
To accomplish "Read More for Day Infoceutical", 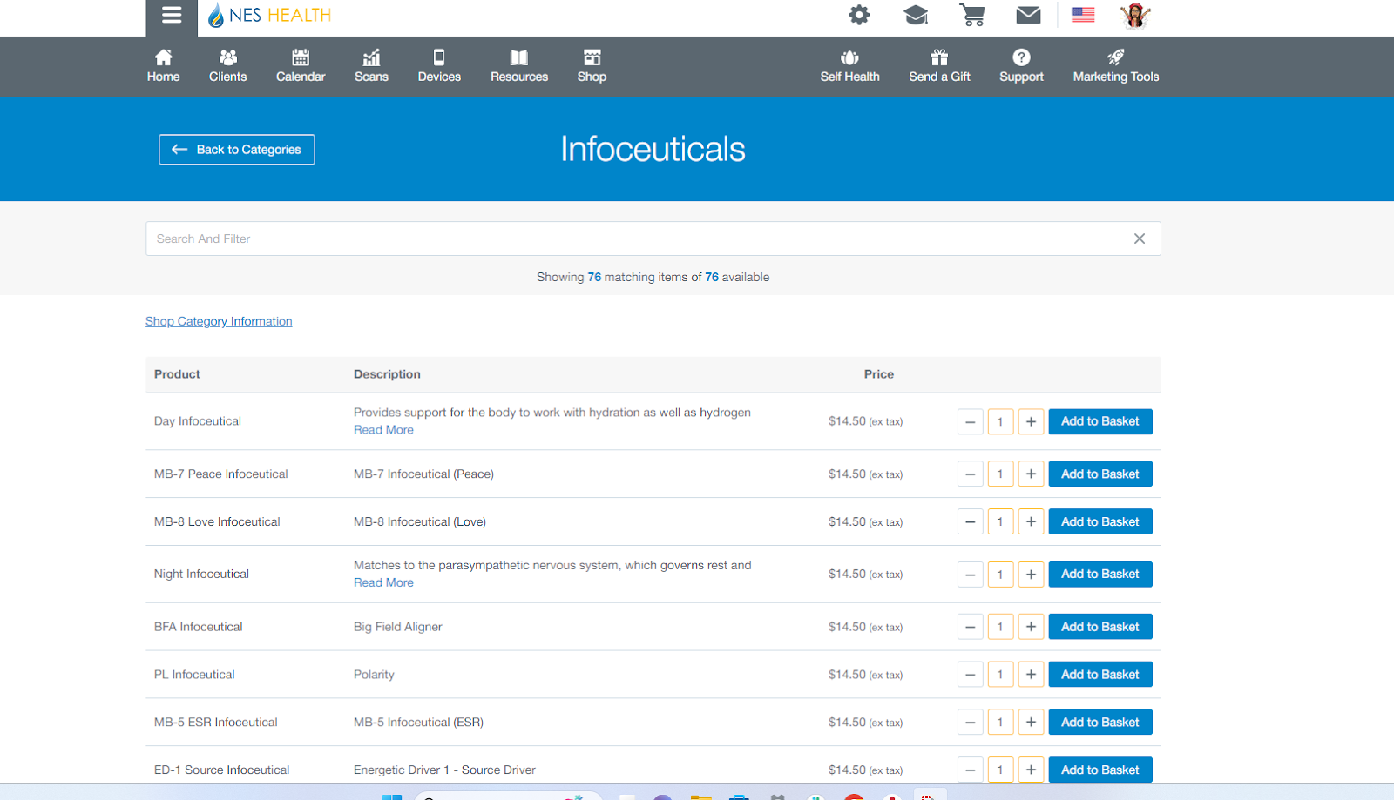I will pyautogui.click(x=383, y=430).
